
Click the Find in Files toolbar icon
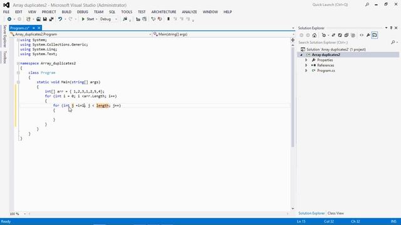125,19
